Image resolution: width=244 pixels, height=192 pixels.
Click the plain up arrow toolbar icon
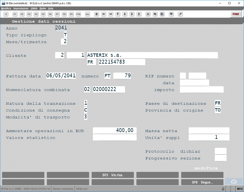click(118, 14)
